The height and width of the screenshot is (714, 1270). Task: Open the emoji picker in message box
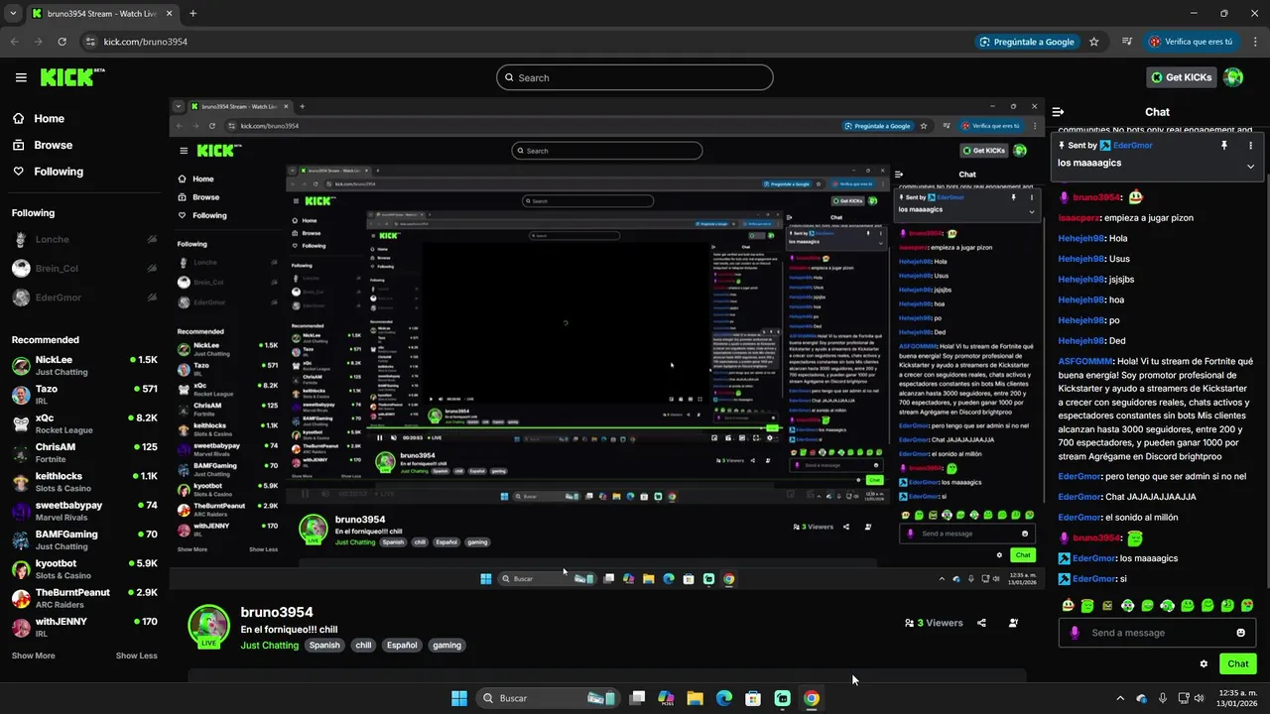tap(1240, 633)
